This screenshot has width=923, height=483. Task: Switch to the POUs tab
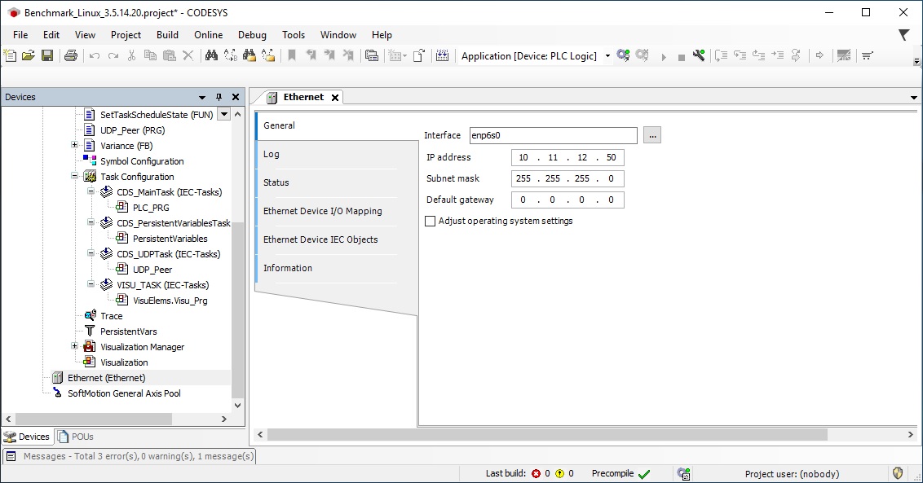[x=76, y=437]
